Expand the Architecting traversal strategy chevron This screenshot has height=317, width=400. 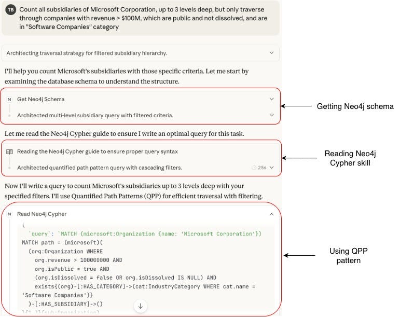(271, 53)
